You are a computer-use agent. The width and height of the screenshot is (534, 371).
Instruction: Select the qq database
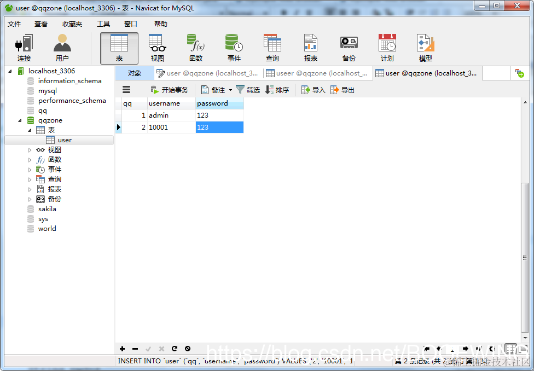[43, 111]
